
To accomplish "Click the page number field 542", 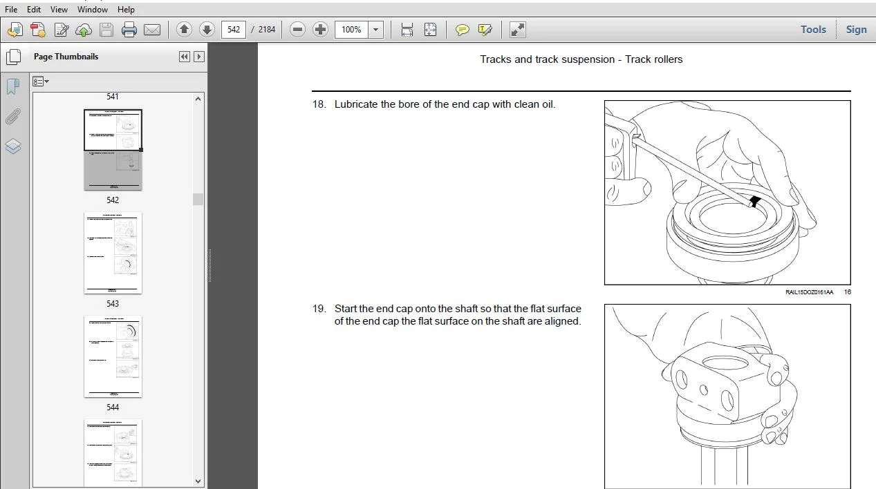I will click(x=234, y=30).
